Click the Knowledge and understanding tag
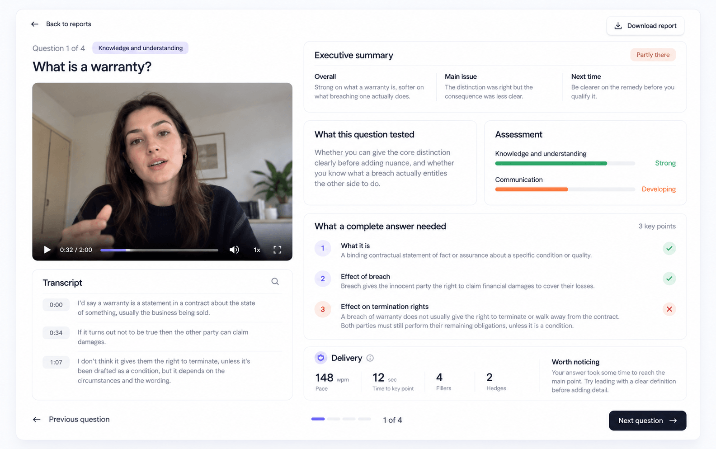The width and height of the screenshot is (716, 449). click(x=141, y=48)
